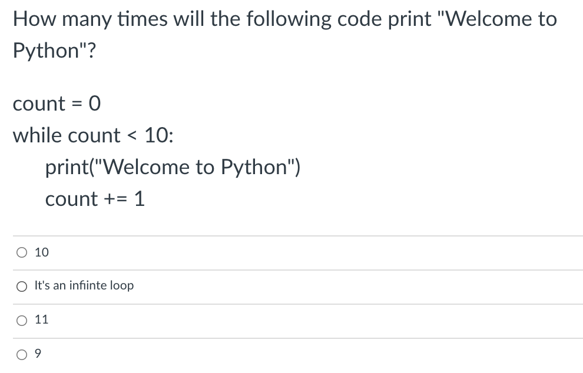
Task: Click the number 10 in the while condition
Action: click(x=156, y=135)
